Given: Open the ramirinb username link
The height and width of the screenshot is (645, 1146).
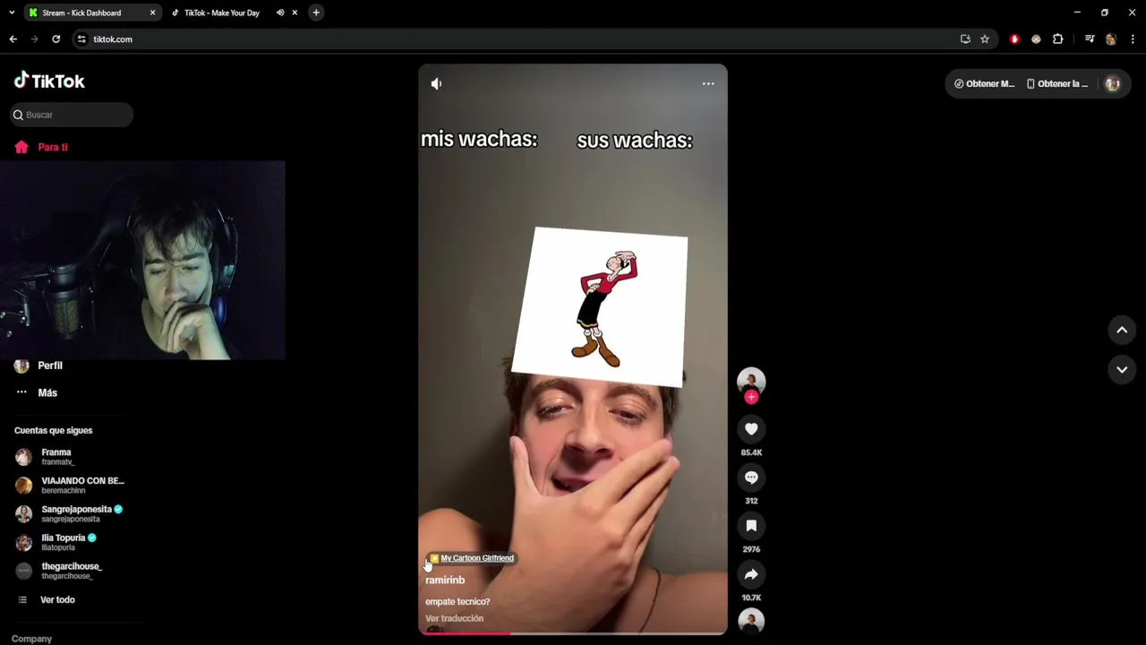Looking at the screenshot, I should pyautogui.click(x=445, y=580).
